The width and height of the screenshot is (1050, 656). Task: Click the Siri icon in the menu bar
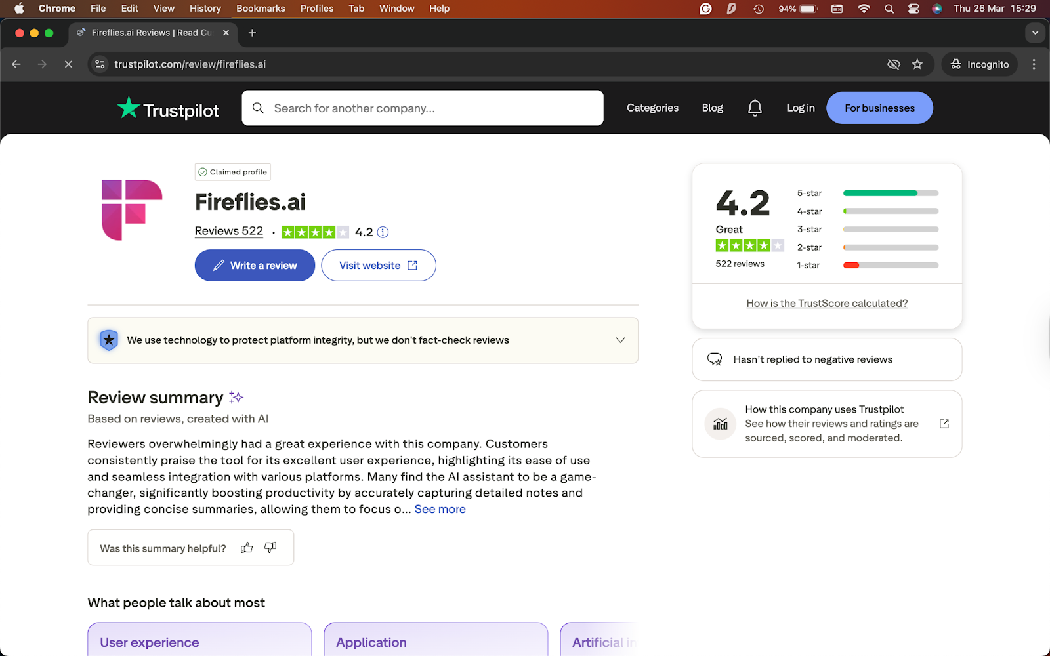coord(937,9)
